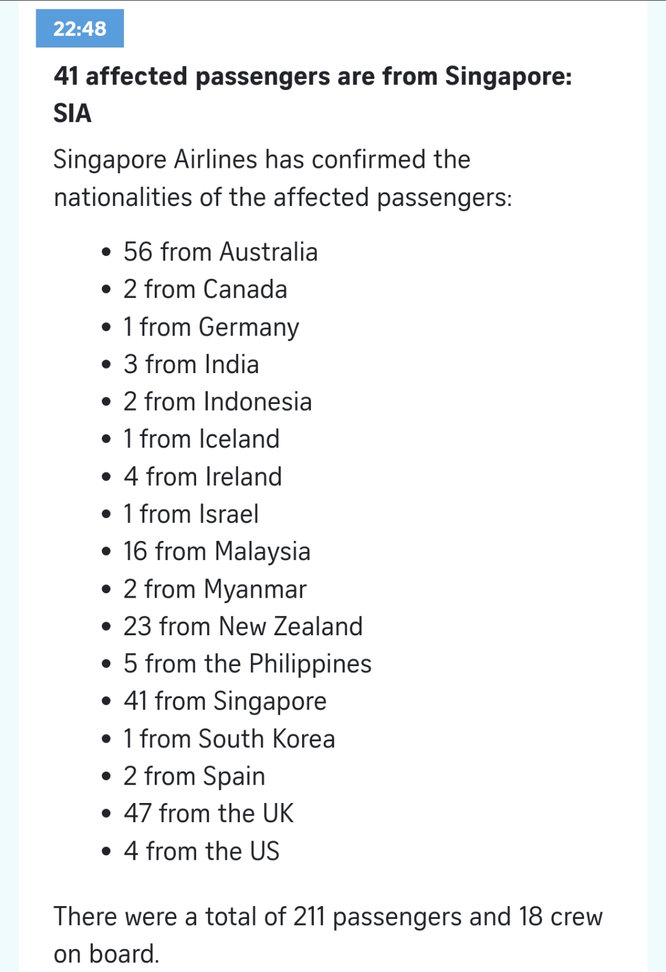Click the paragraph about Singapore Airlines confirming nationalities

coord(282,178)
